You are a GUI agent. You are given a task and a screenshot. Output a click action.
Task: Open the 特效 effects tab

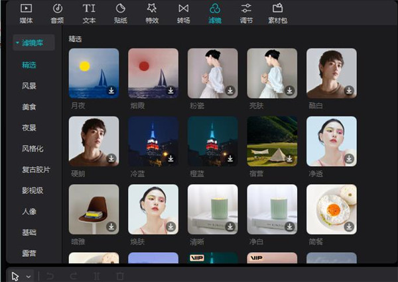click(x=152, y=13)
